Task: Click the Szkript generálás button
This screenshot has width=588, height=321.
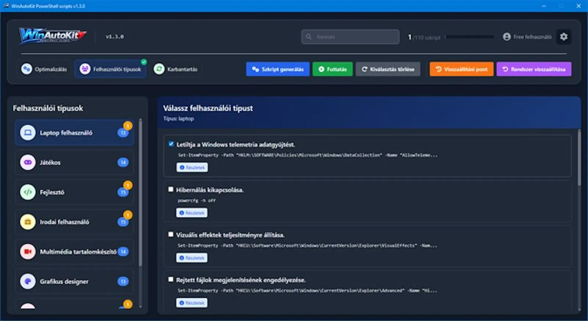Action: [x=278, y=69]
